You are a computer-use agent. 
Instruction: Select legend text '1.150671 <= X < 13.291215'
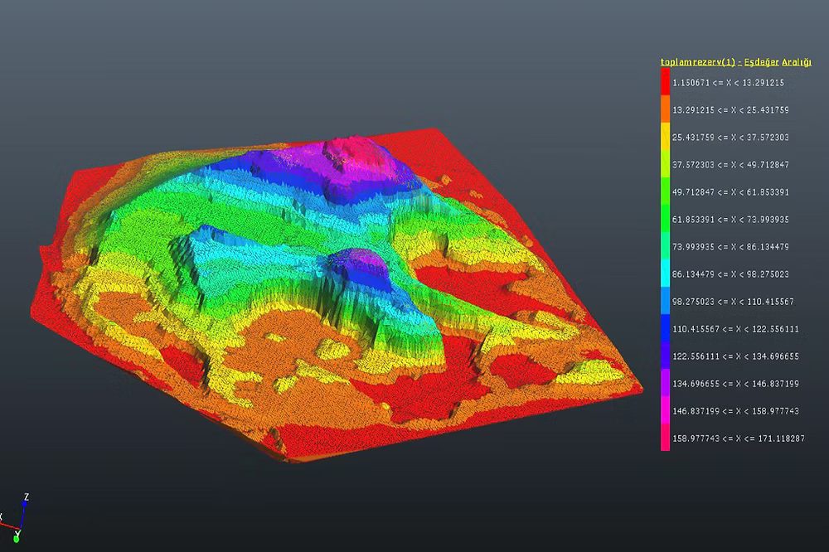point(728,83)
